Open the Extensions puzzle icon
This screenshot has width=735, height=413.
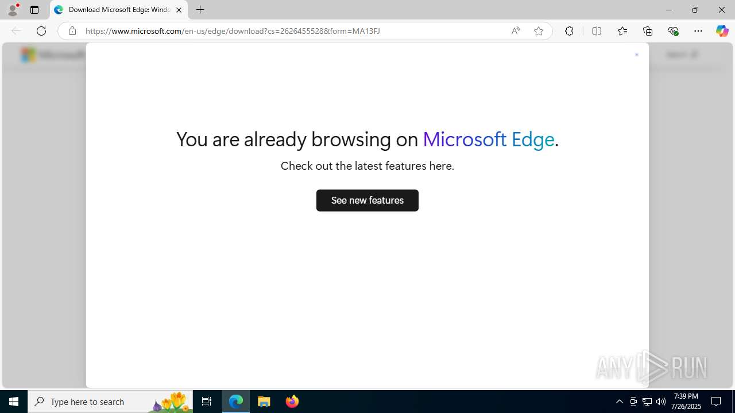click(x=569, y=31)
